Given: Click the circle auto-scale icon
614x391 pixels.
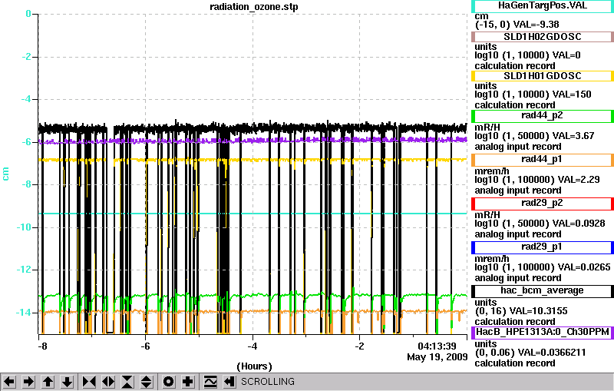Looking at the screenshot, I should coord(169,381).
